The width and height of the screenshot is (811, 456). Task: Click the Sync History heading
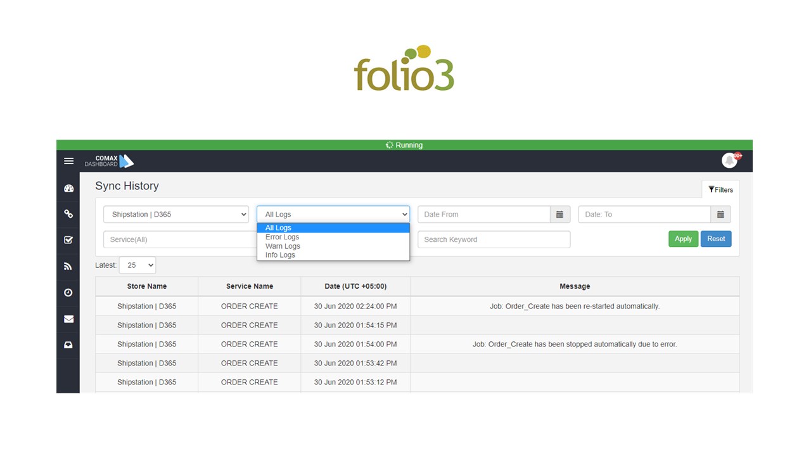tap(127, 186)
